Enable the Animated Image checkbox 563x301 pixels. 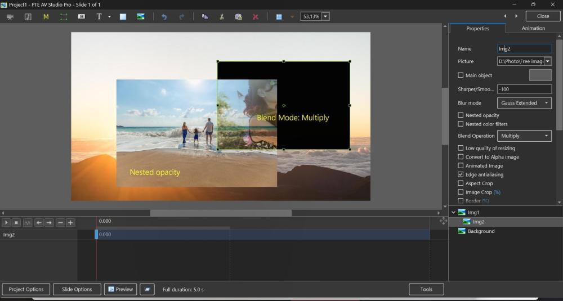(461, 166)
